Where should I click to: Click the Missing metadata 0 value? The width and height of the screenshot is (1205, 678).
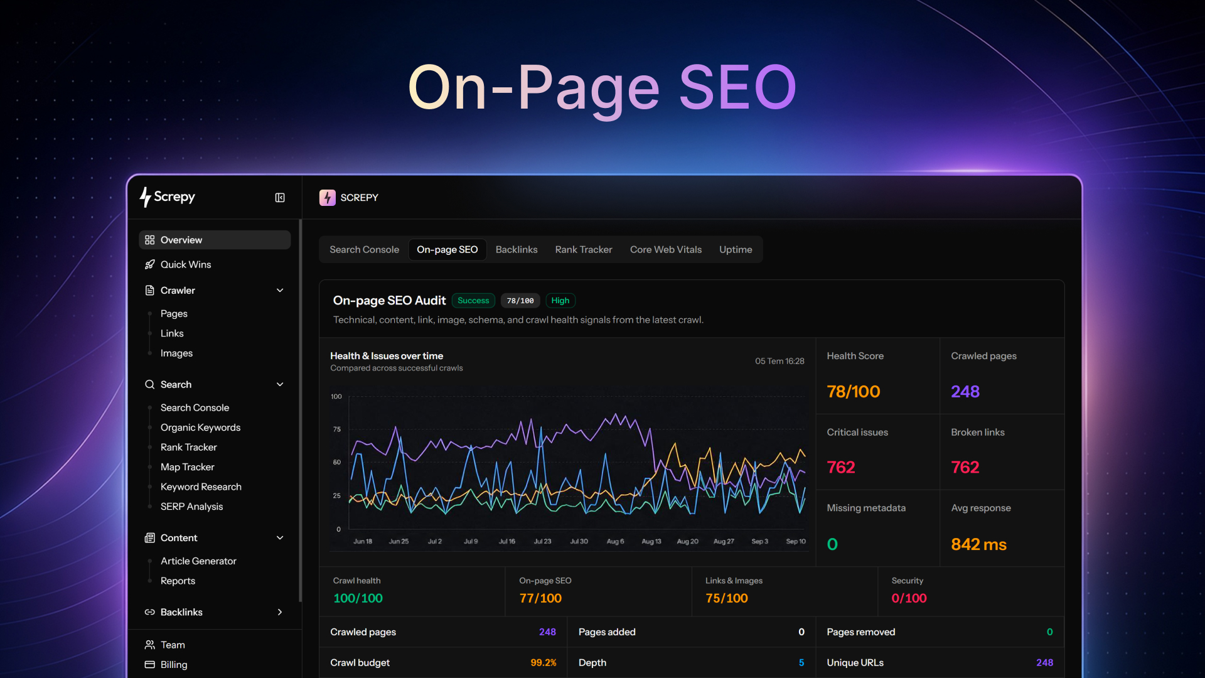(x=832, y=544)
